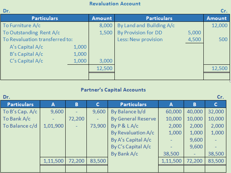Select 'By P & L A/c' row label
231x173 pixels.
(x=124, y=126)
